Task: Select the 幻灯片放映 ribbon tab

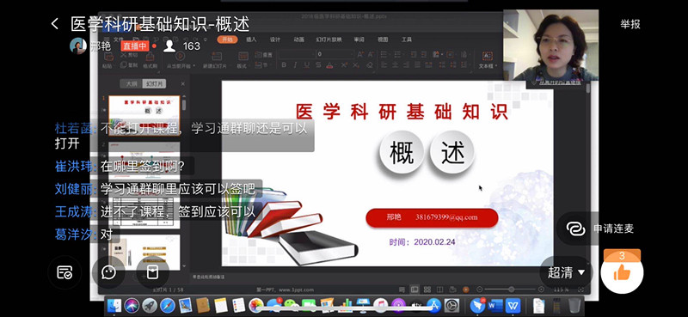Action: click(329, 40)
